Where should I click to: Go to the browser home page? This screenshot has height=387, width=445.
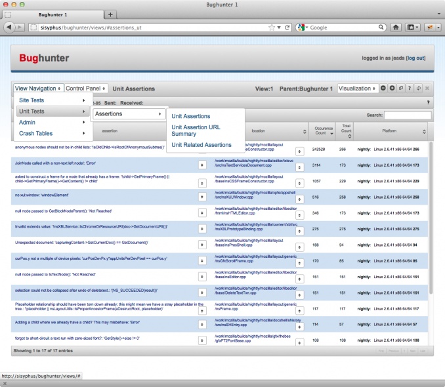point(396,28)
